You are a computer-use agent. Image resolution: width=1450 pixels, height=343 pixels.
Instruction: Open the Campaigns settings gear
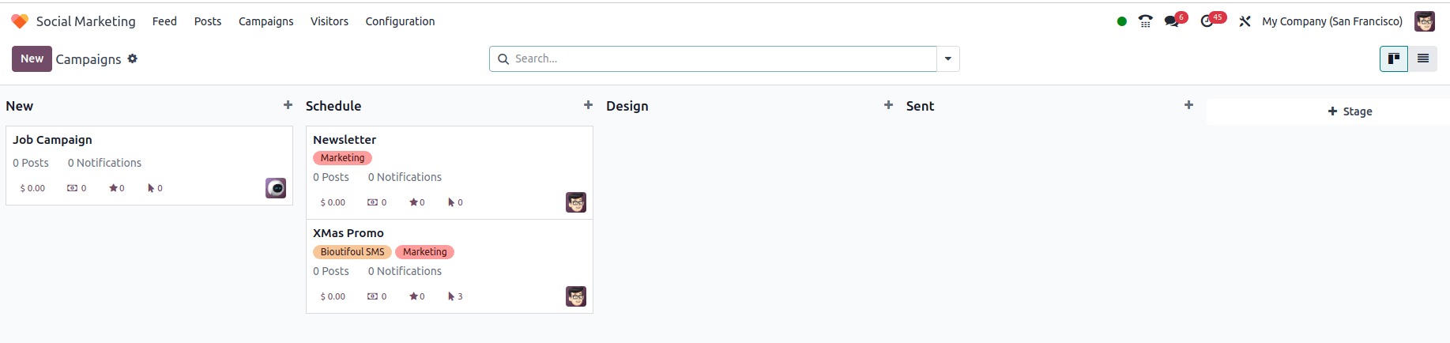133,58
